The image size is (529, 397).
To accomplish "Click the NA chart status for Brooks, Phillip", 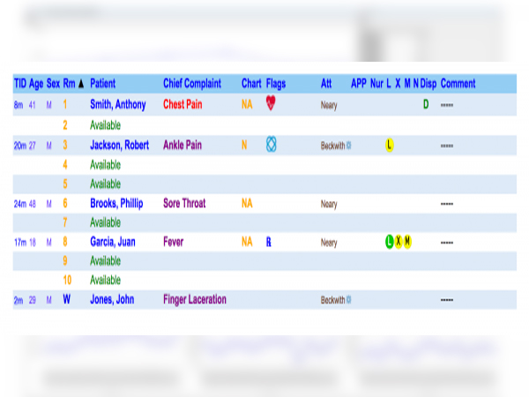I will pos(247,203).
